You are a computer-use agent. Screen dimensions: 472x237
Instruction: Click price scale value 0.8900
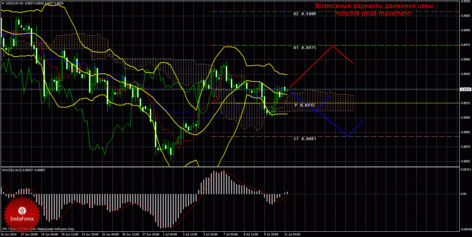[x=465, y=118]
